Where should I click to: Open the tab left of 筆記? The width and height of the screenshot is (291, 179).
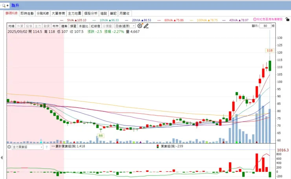(x=103, y=13)
